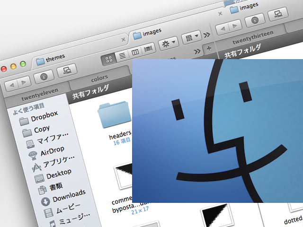This screenshot has width=303, height=227.
Task: Go back in the rear Finder window
Action: coord(223,29)
